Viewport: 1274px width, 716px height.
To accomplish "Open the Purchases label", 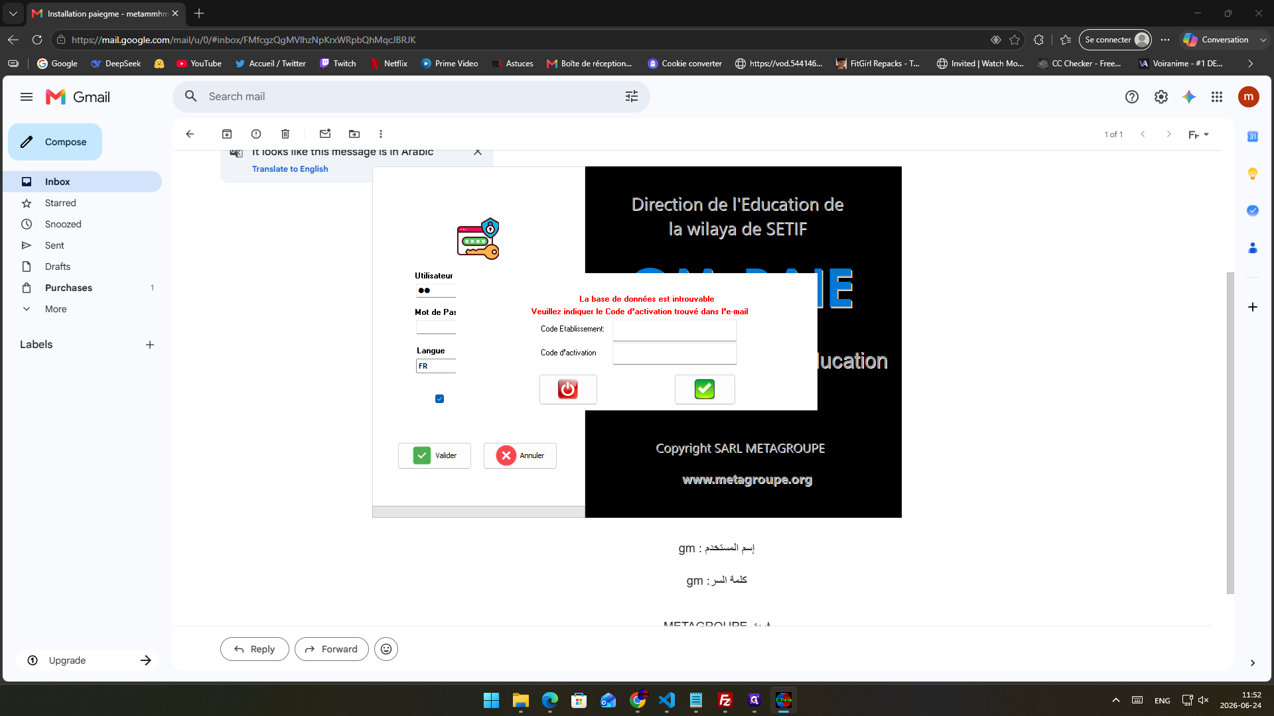I will [82, 288].
